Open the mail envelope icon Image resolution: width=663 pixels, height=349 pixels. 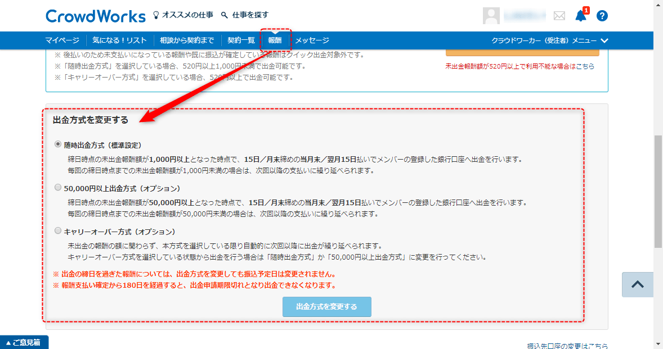tap(559, 16)
